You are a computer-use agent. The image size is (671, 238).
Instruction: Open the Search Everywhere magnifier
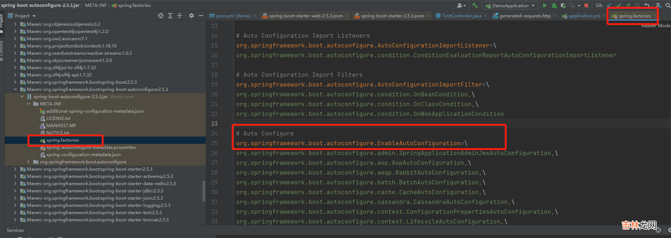668,5
